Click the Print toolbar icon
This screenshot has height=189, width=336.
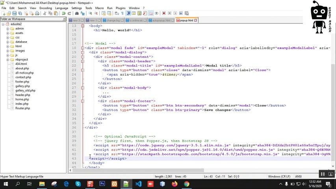tap(37, 13)
